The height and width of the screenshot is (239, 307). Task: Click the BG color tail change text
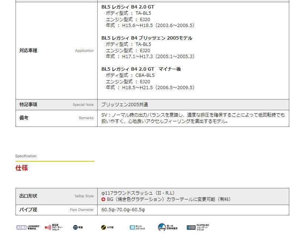coord(169,199)
